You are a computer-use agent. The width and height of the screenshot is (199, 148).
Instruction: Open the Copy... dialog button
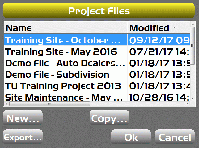pyautogui.click(x=109, y=118)
